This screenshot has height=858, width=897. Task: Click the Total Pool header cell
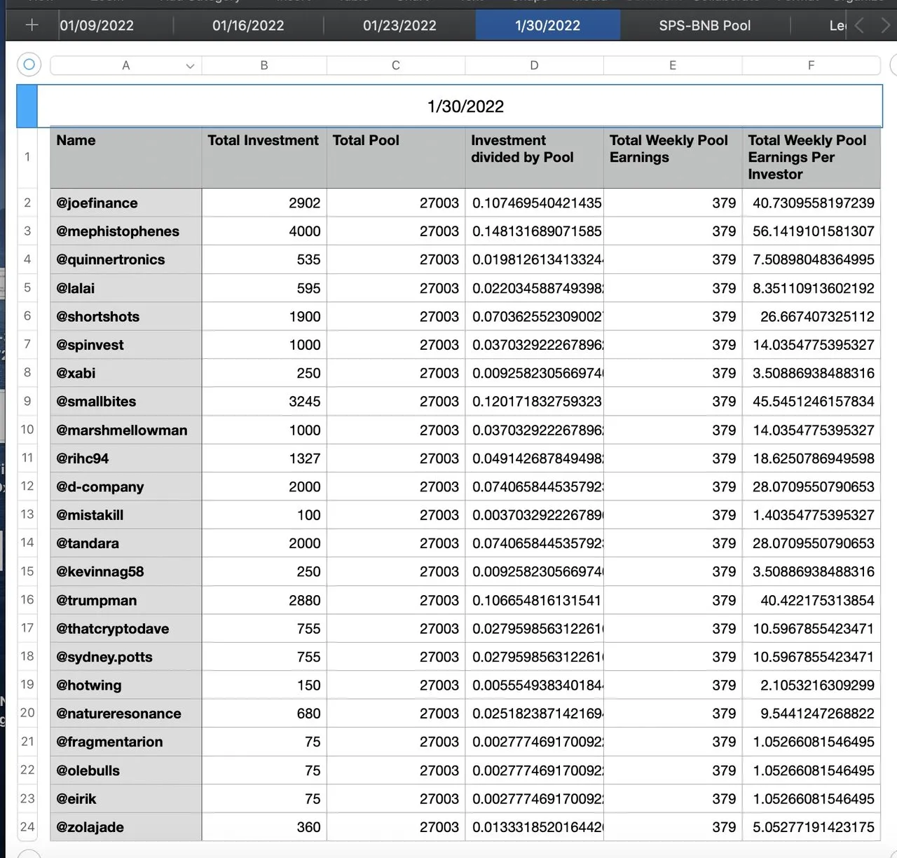pyautogui.click(x=396, y=158)
